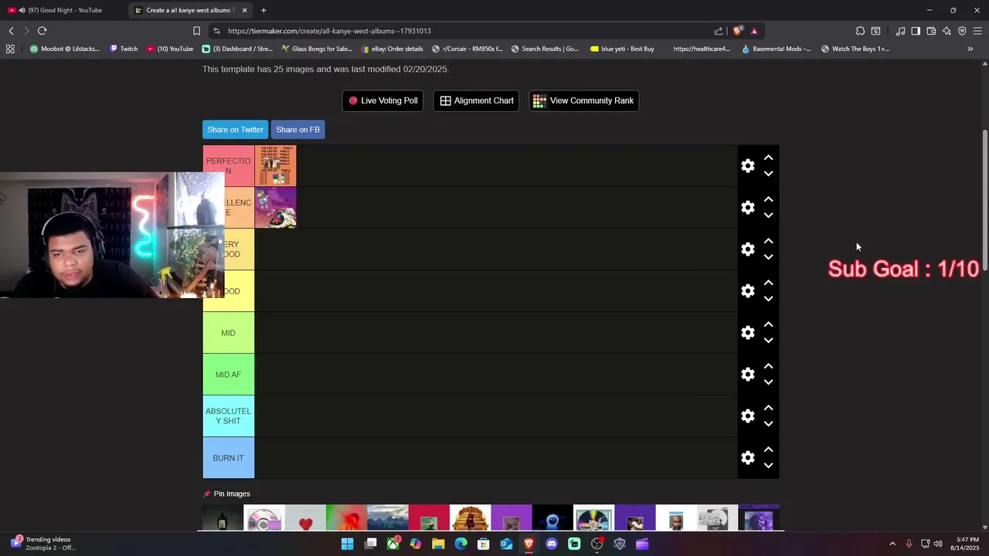Select Life of Pablo album in PERFECTION row
Screen dimensions: 989x556
point(276,165)
